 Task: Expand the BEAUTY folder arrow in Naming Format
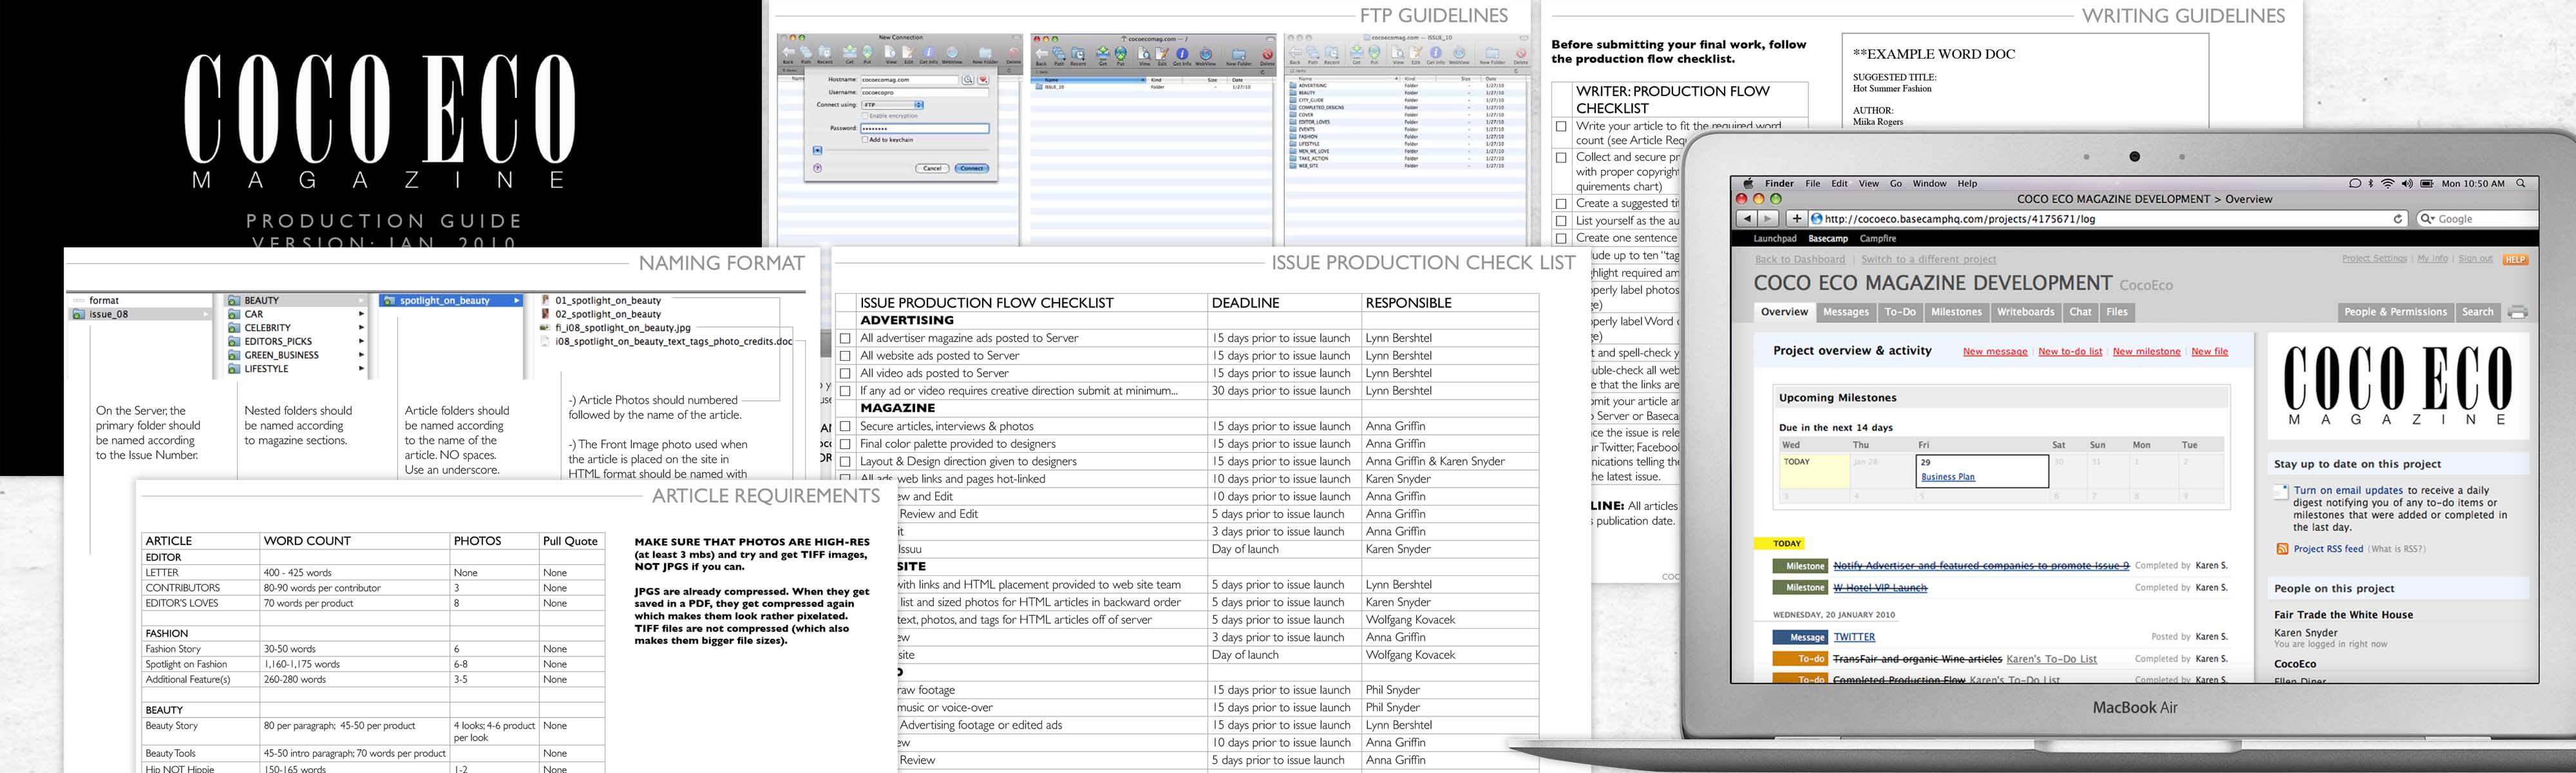[x=361, y=300]
